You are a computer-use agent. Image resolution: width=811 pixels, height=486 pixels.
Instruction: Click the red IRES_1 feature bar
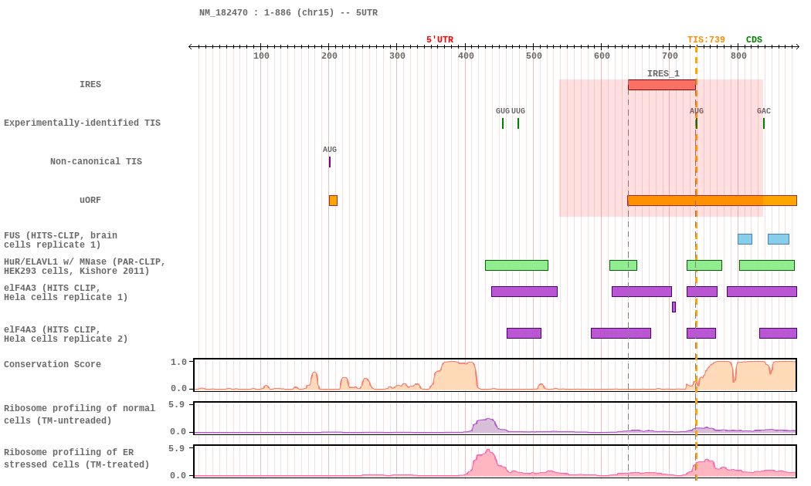click(x=661, y=85)
